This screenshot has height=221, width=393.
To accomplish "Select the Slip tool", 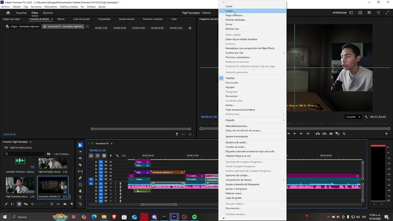I will (x=80, y=171).
